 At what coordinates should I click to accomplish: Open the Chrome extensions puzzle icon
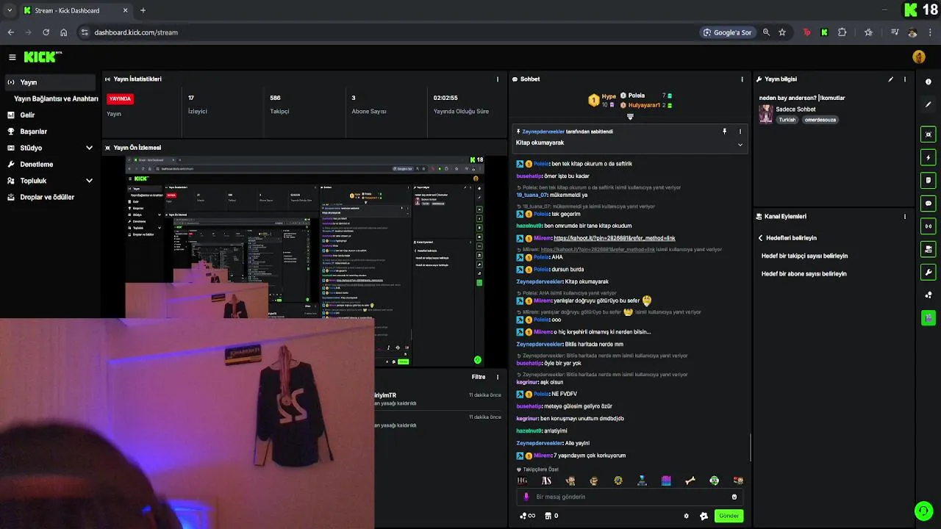coord(842,32)
